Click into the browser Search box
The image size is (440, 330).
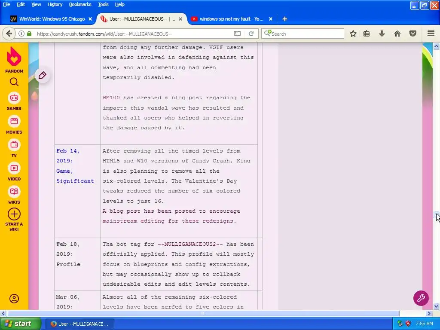302,34
